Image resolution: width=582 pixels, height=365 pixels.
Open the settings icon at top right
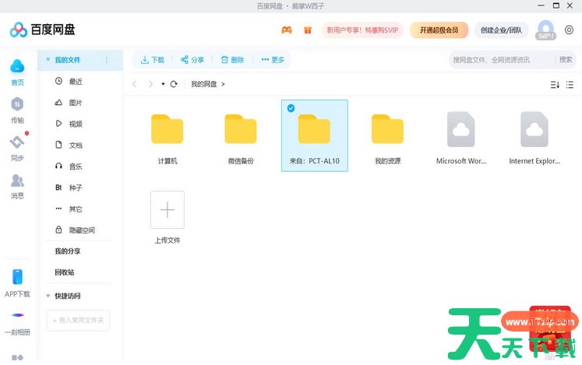point(569,30)
